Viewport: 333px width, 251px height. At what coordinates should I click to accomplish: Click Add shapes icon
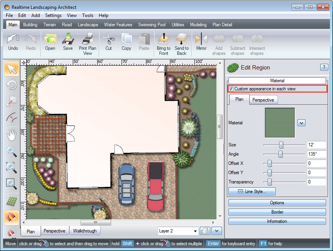219,39
